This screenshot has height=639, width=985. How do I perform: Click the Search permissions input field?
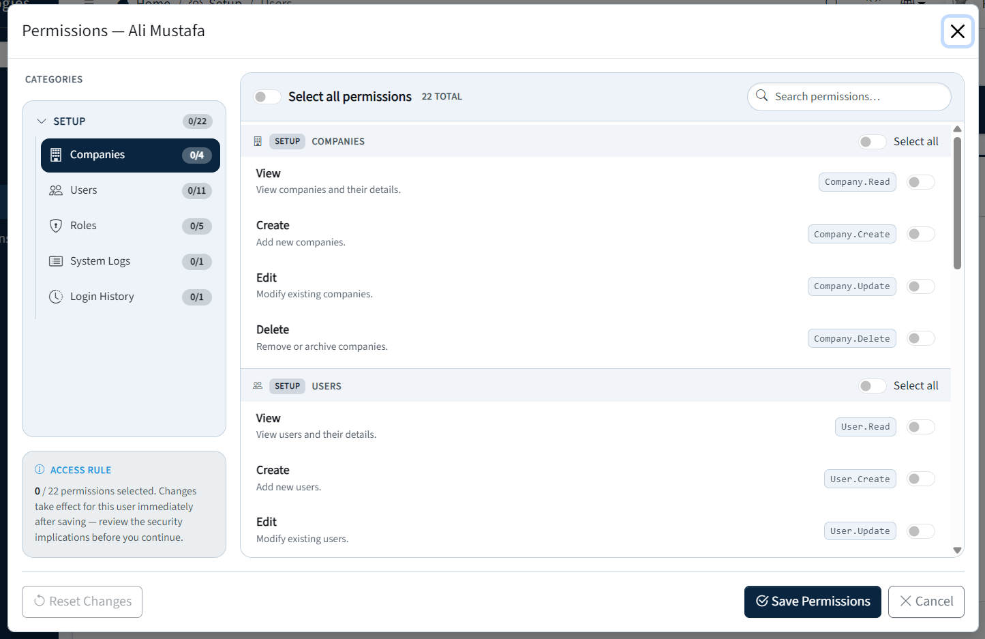[849, 97]
